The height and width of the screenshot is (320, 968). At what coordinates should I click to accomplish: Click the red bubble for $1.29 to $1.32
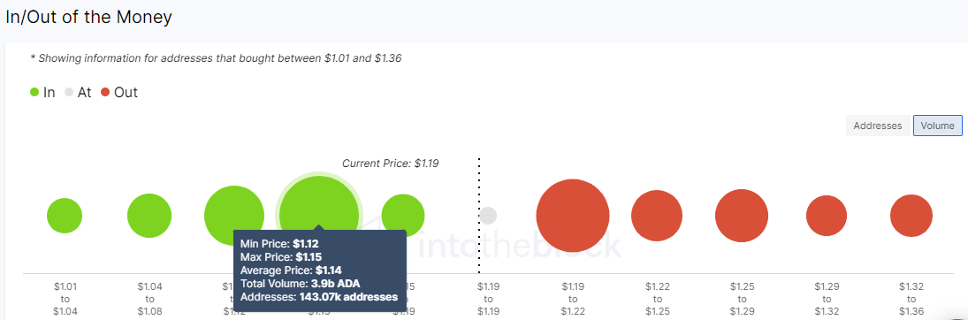coord(827,216)
